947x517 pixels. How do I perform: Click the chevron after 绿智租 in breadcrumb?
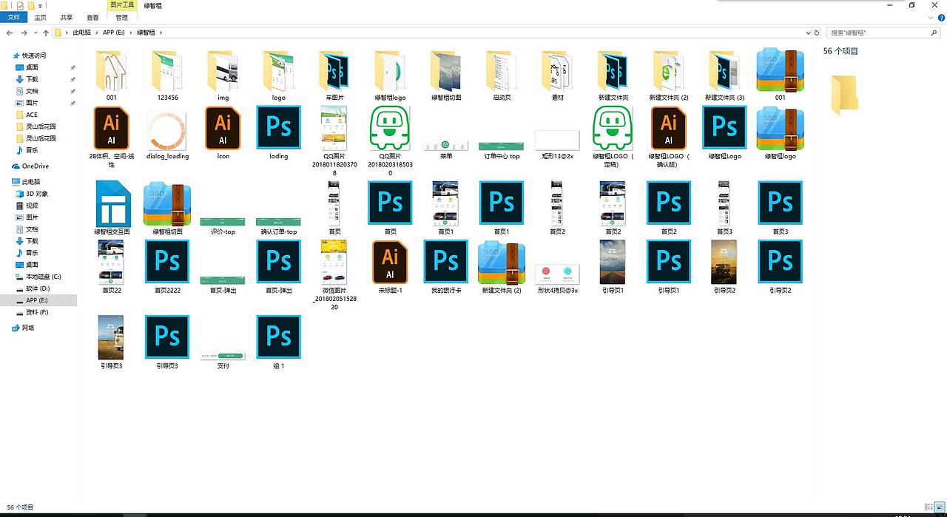161,33
